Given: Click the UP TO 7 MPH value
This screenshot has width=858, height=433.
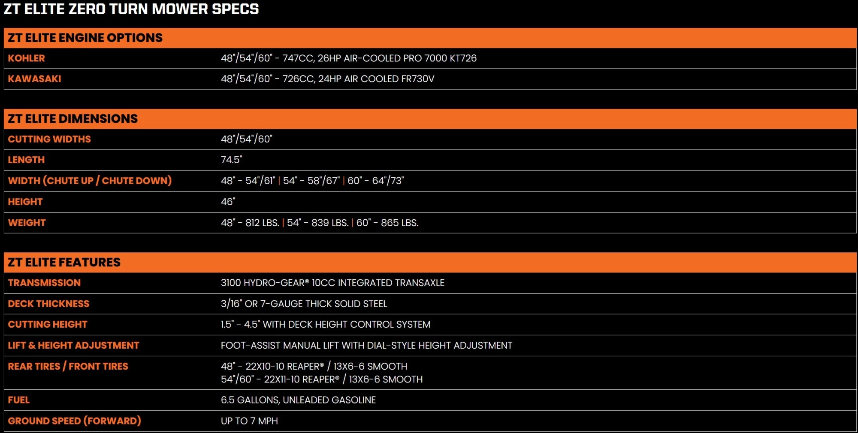Looking at the screenshot, I should [x=250, y=421].
